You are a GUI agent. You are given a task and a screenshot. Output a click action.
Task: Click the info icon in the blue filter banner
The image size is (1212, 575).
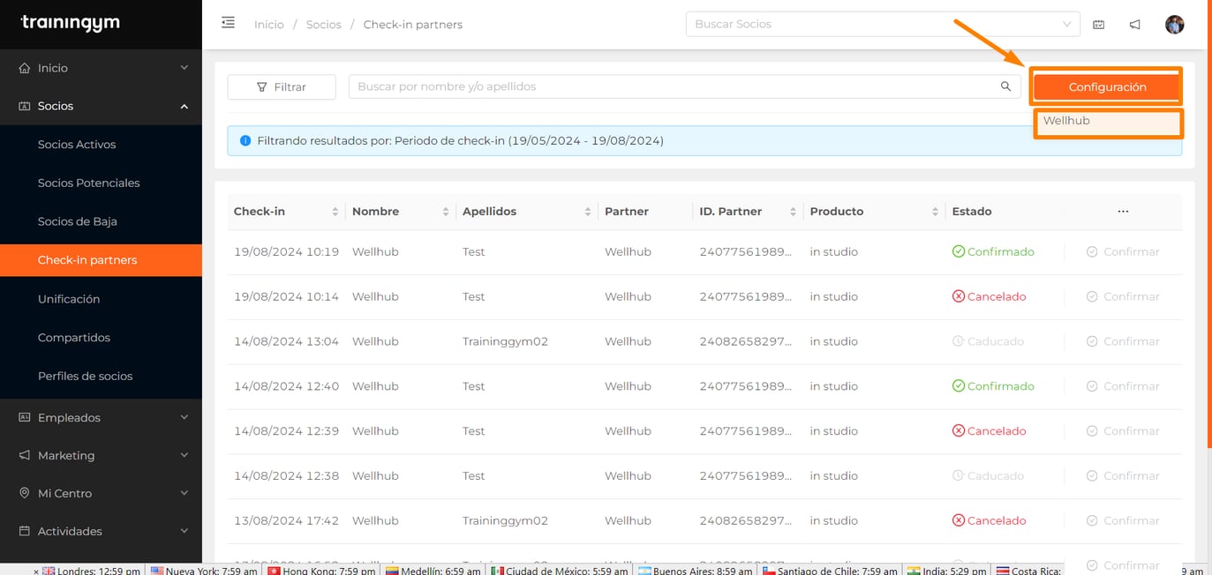coord(245,140)
